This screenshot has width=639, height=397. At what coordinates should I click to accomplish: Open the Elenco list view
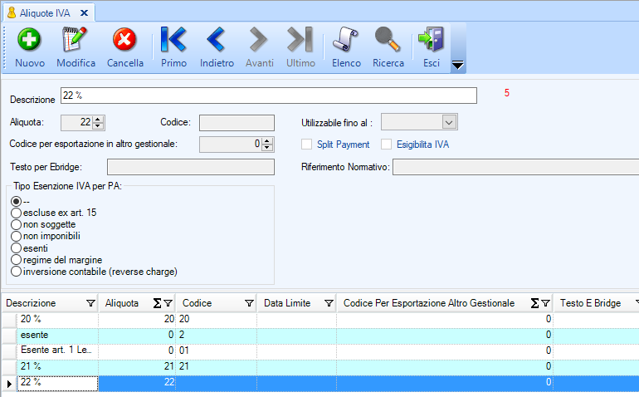click(346, 40)
